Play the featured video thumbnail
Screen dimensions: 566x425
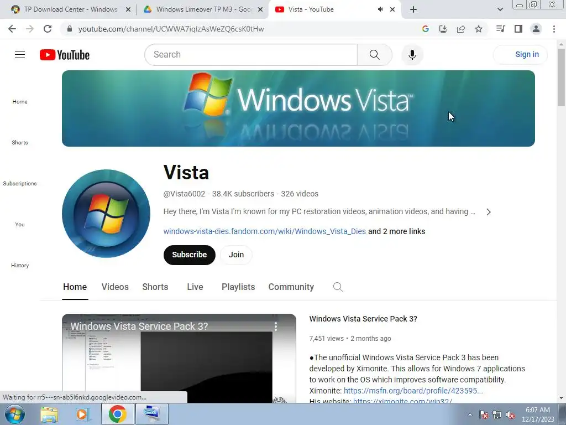pos(179,359)
